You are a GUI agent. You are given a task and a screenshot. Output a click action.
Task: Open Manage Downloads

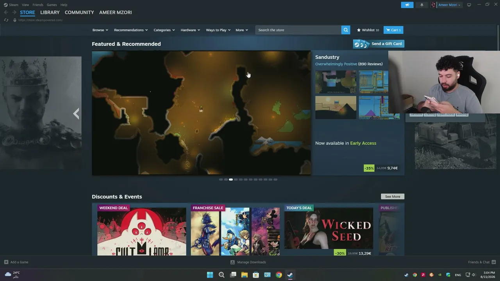(x=248, y=262)
